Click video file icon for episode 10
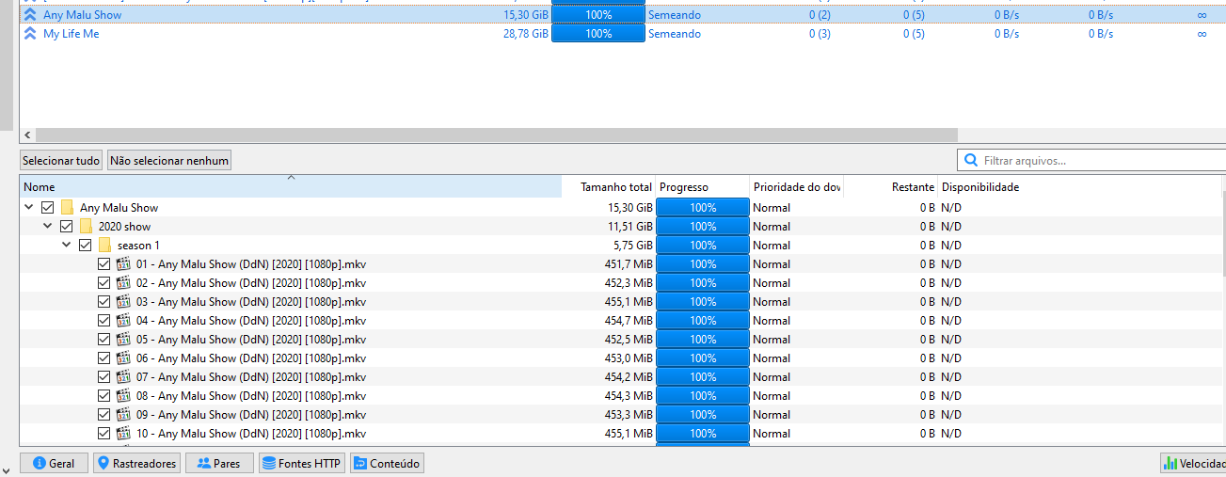Viewport: 1226px width, 477px height. coord(123,434)
